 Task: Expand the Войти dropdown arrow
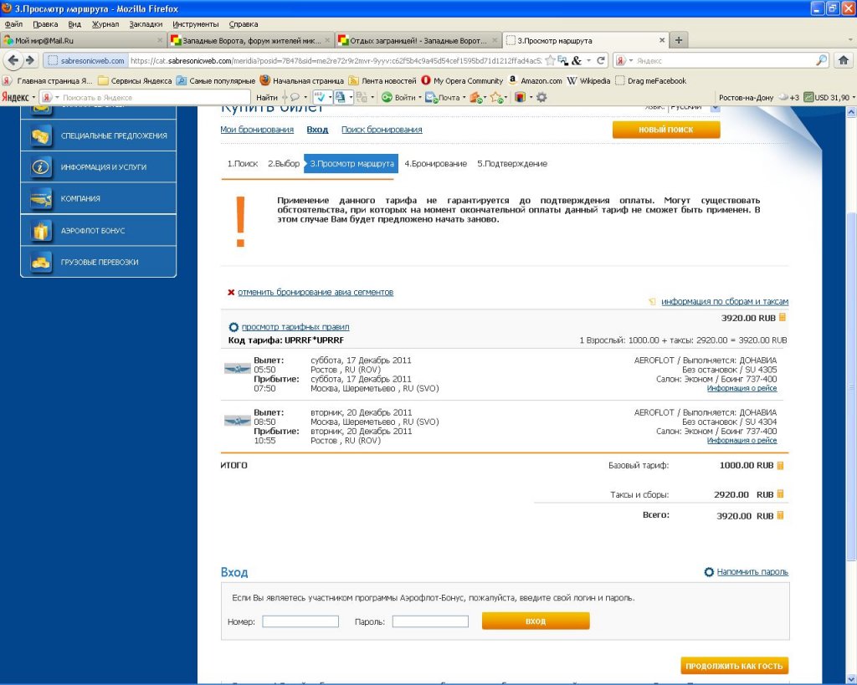coord(420,97)
